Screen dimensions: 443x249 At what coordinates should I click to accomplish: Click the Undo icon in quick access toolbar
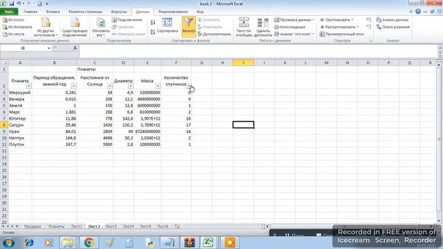tap(19, 3)
